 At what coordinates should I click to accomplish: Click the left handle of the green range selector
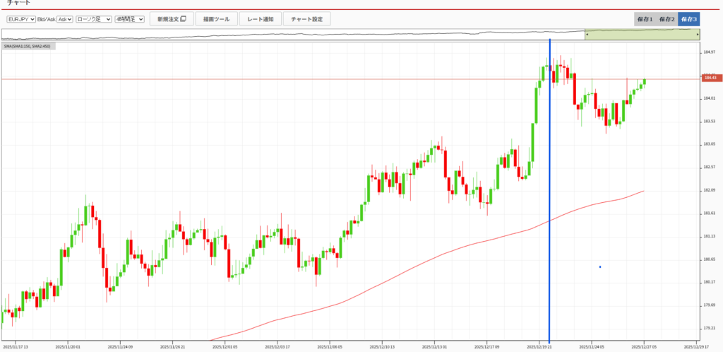pos(586,34)
